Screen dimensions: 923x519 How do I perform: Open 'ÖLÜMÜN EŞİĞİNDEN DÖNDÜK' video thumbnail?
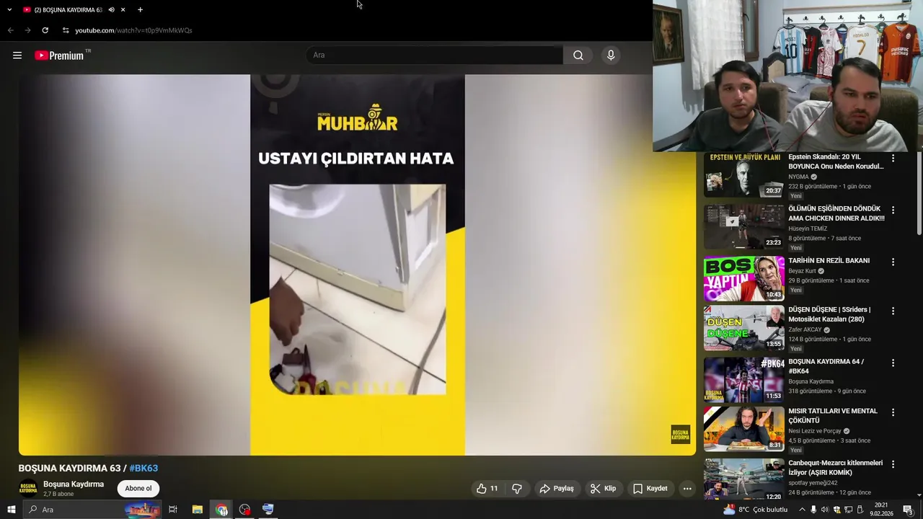[743, 226]
